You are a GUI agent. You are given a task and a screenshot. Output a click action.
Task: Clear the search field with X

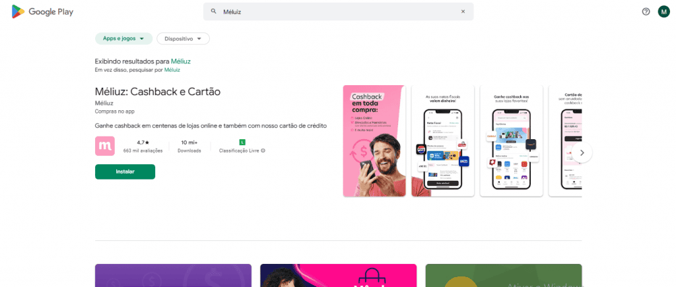click(x=463, y=12)
